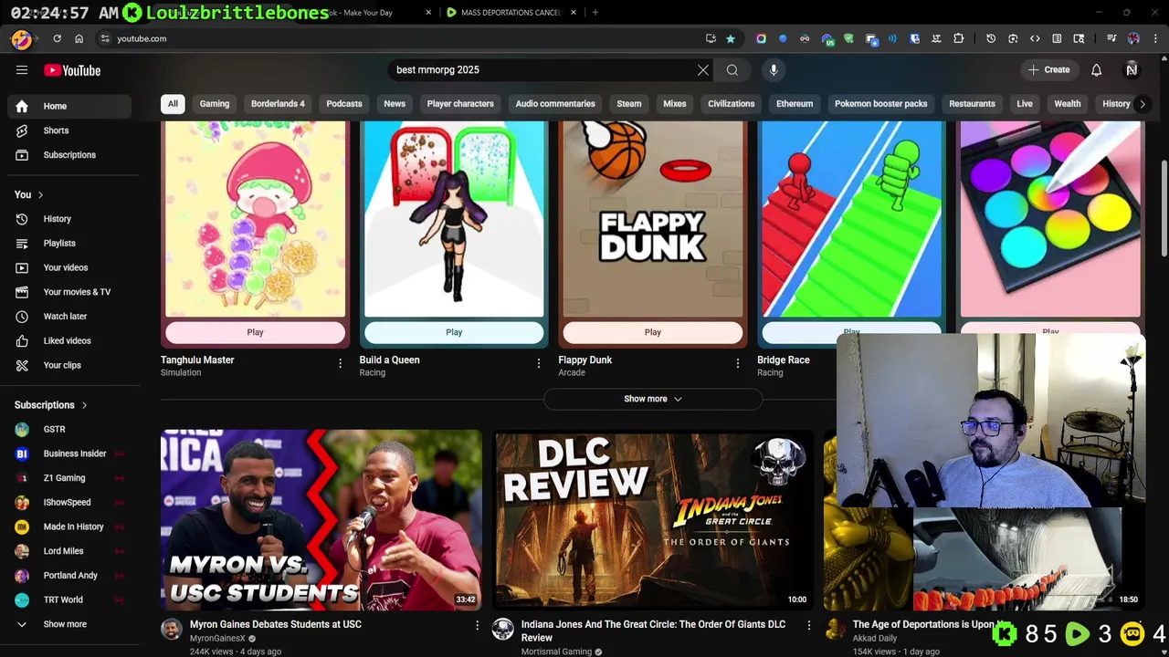Viewport: 1169px width, 657px height.
Task: Select the Steam chip
Action: pyautogui.click(x=629, y=104)
